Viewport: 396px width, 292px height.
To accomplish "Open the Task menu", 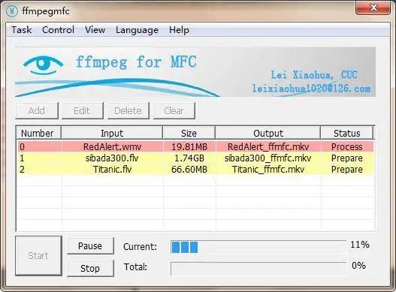I will coord(22,30).
